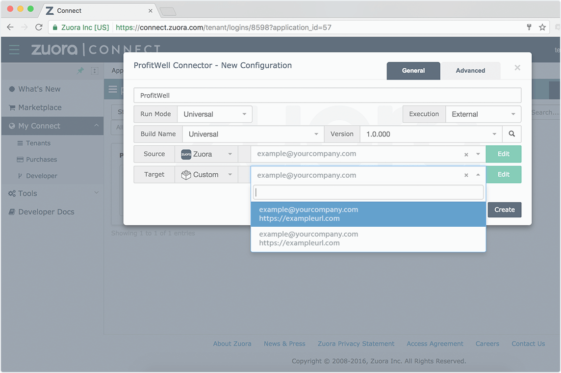The width and height of the screenshot is (561, 373).
Task: Open What's New in sidebar
Action: click(x=39, y=89)
